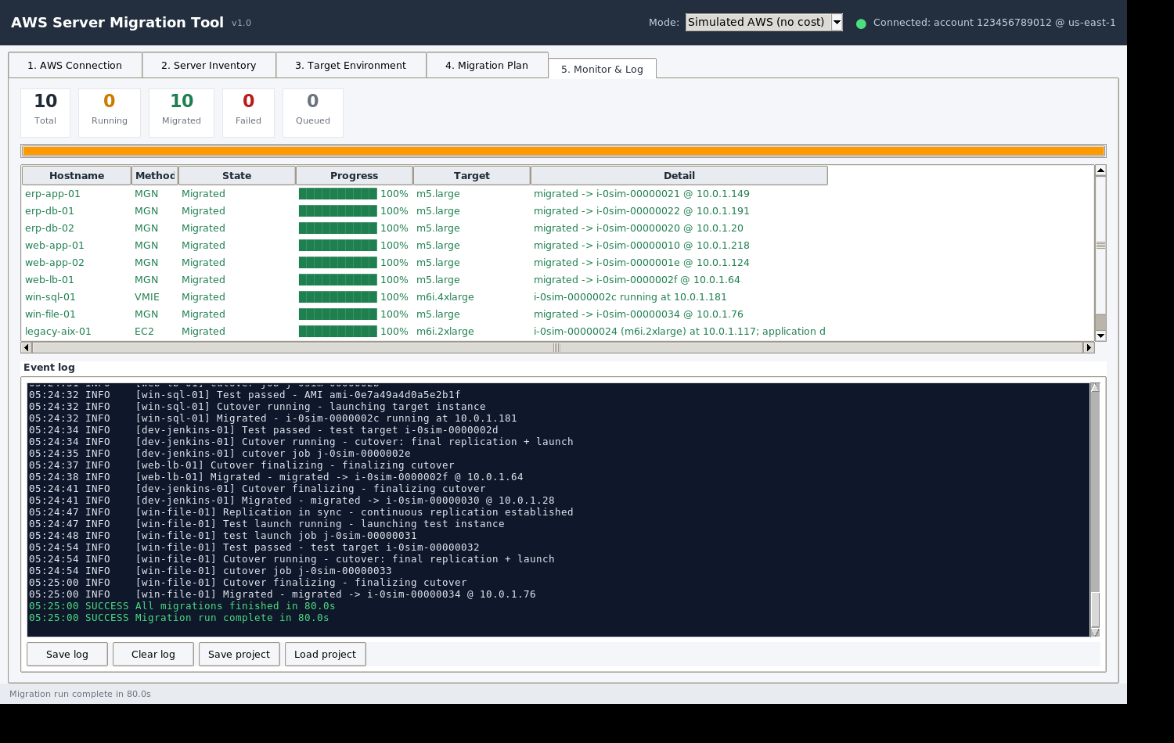Sort by the Target column header
The width and height of the screenshot is (1174, 743).
pyautogui.click(x=472, y=176)
